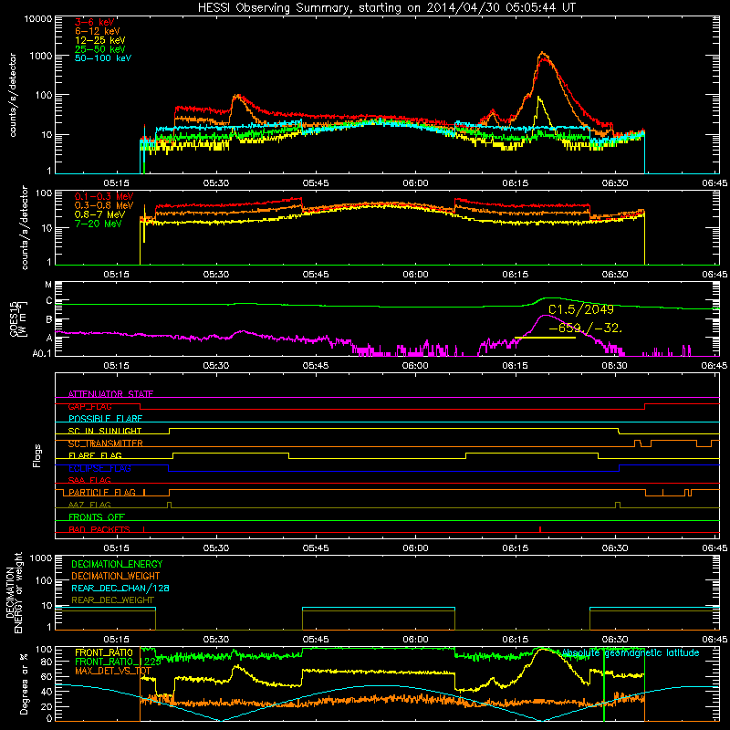Click the 0.8-7 MeV legend label

(x=99, y=214)
